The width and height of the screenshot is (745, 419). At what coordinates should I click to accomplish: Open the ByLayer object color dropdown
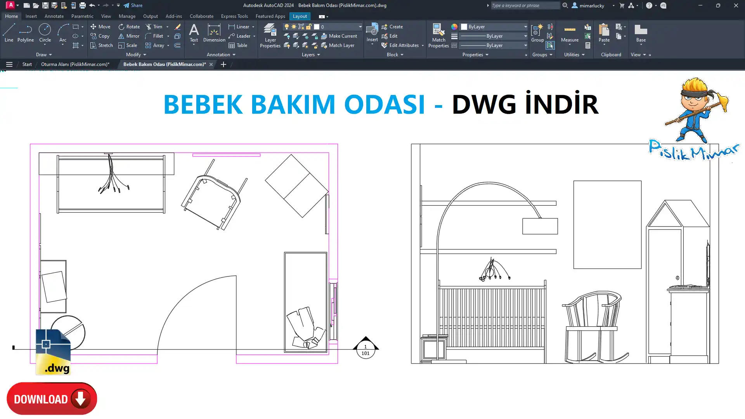tap(525, 27)
